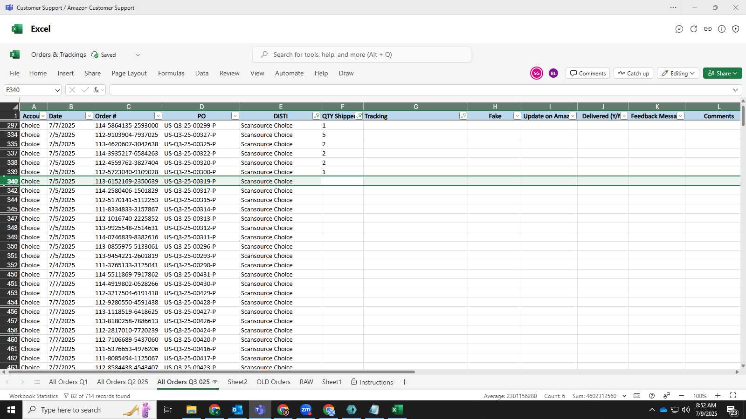Open the status bar help question icon

(x=652, y=396)
